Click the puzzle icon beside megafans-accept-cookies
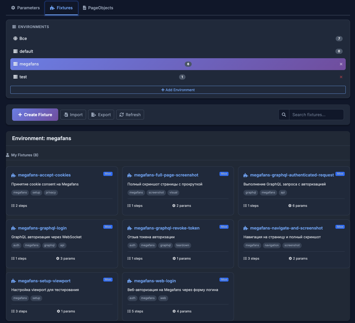355x323 pixels. point(14,175)
